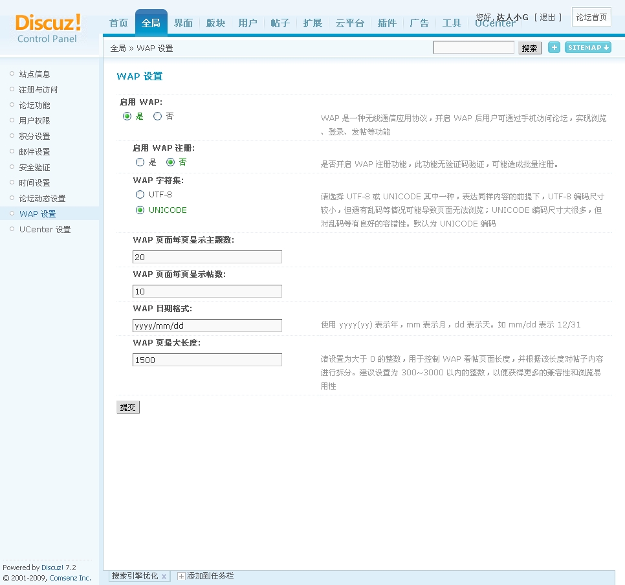Choose UTF-8 as the WAP charset
The image size is (625, 585).
click(140, 195)
